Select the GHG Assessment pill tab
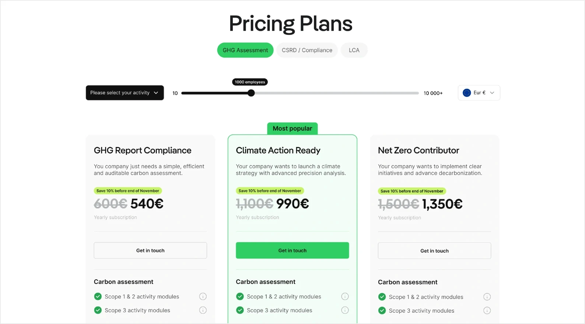The height and width of the screenshot is (324, 585). coord(245,50)
